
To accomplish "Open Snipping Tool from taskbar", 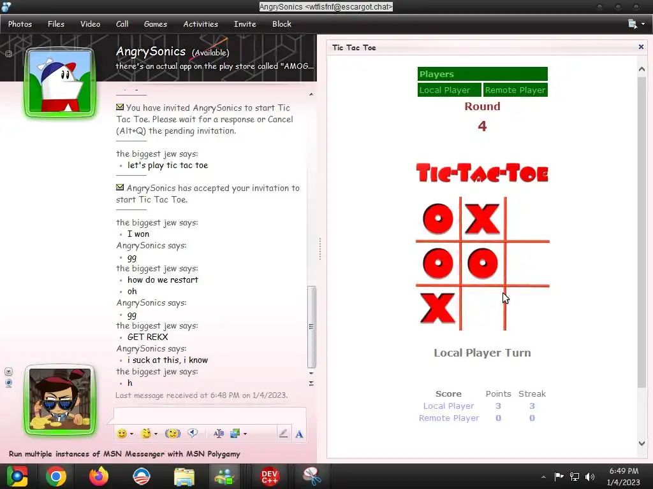I will [311, 476].
